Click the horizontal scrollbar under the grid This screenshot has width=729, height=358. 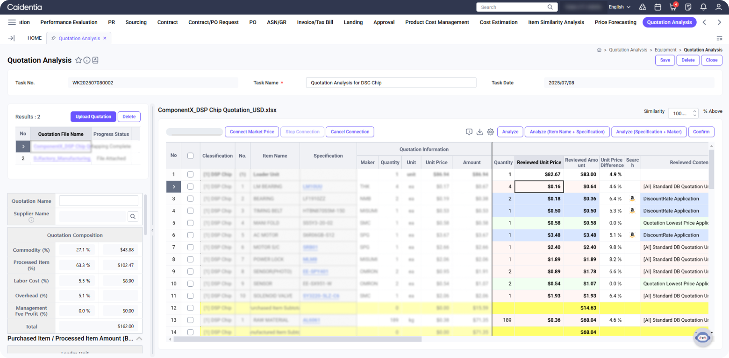[297, 339]
